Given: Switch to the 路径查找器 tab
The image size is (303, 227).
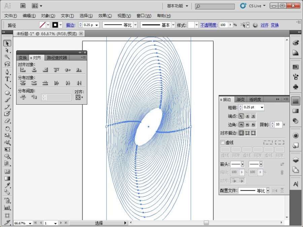Looking at the screenshot, I should 57,58.
